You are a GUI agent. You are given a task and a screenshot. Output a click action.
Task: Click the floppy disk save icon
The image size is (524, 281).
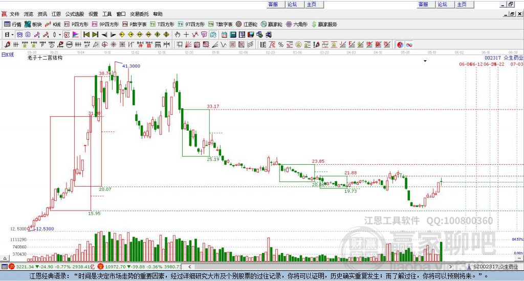[x=251, y=35]
